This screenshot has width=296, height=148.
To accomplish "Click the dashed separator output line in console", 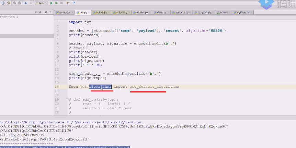I will click(26, 144).
